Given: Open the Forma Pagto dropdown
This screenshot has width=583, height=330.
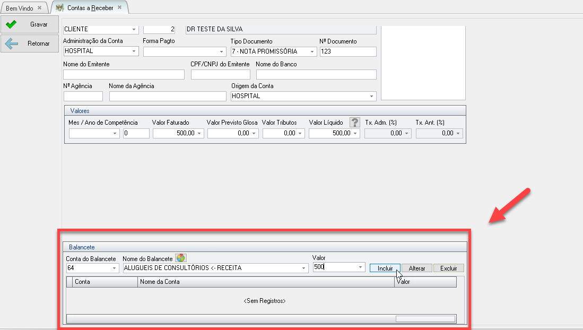Looking at the screenshot, I should tap(222, 51).
